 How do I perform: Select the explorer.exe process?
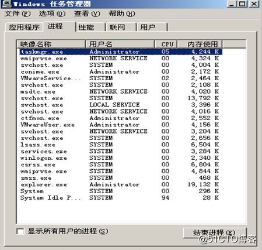tap(121, 184)
